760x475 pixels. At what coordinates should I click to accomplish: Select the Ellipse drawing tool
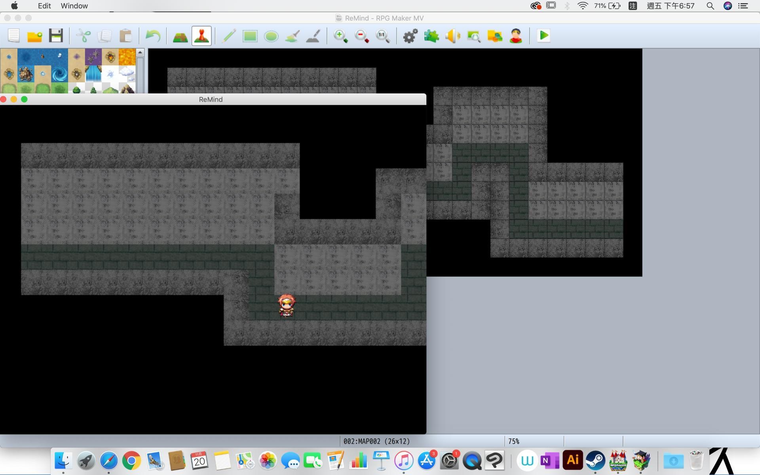[271, 36]
